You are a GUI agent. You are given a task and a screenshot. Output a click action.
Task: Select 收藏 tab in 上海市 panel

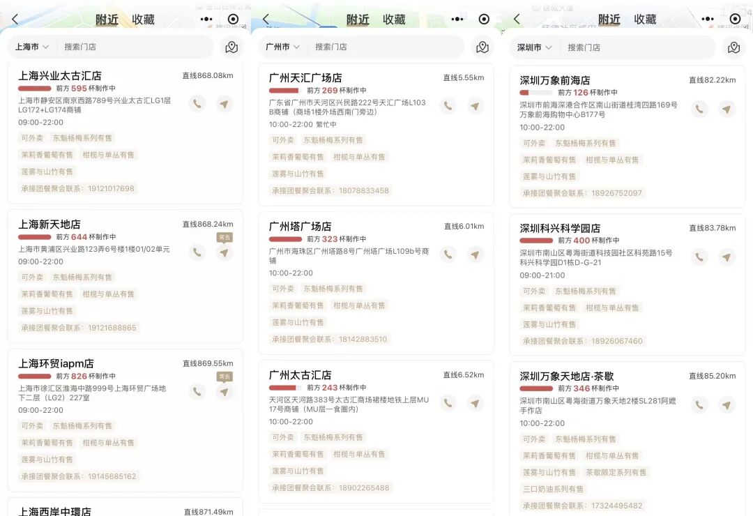point(143,20)
